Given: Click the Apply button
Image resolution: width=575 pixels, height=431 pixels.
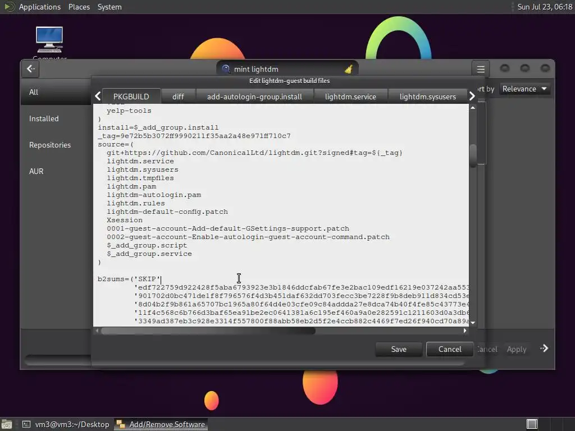Looking at the screenshot, I should [x=517, y=349].
